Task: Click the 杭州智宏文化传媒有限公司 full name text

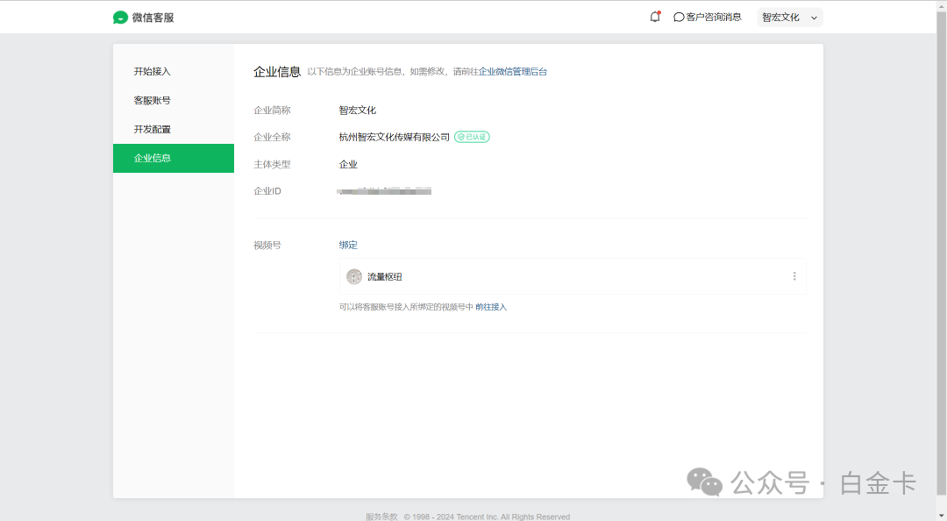Action: pos(395,137)
